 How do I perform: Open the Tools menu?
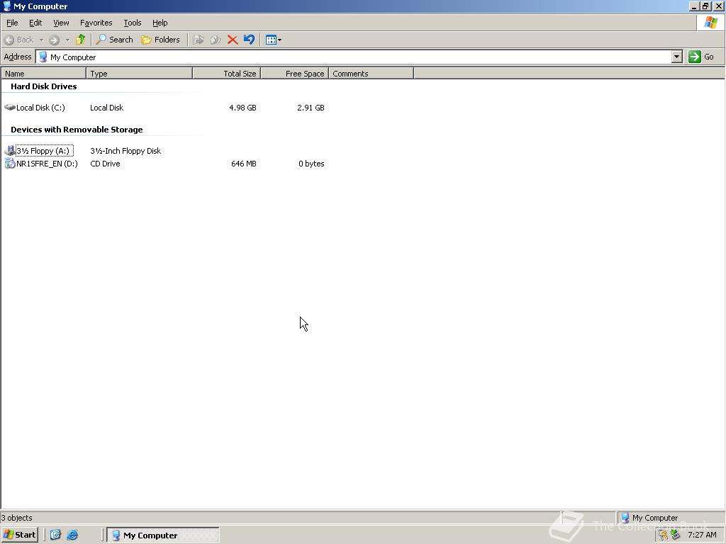(x=132, y=23)
